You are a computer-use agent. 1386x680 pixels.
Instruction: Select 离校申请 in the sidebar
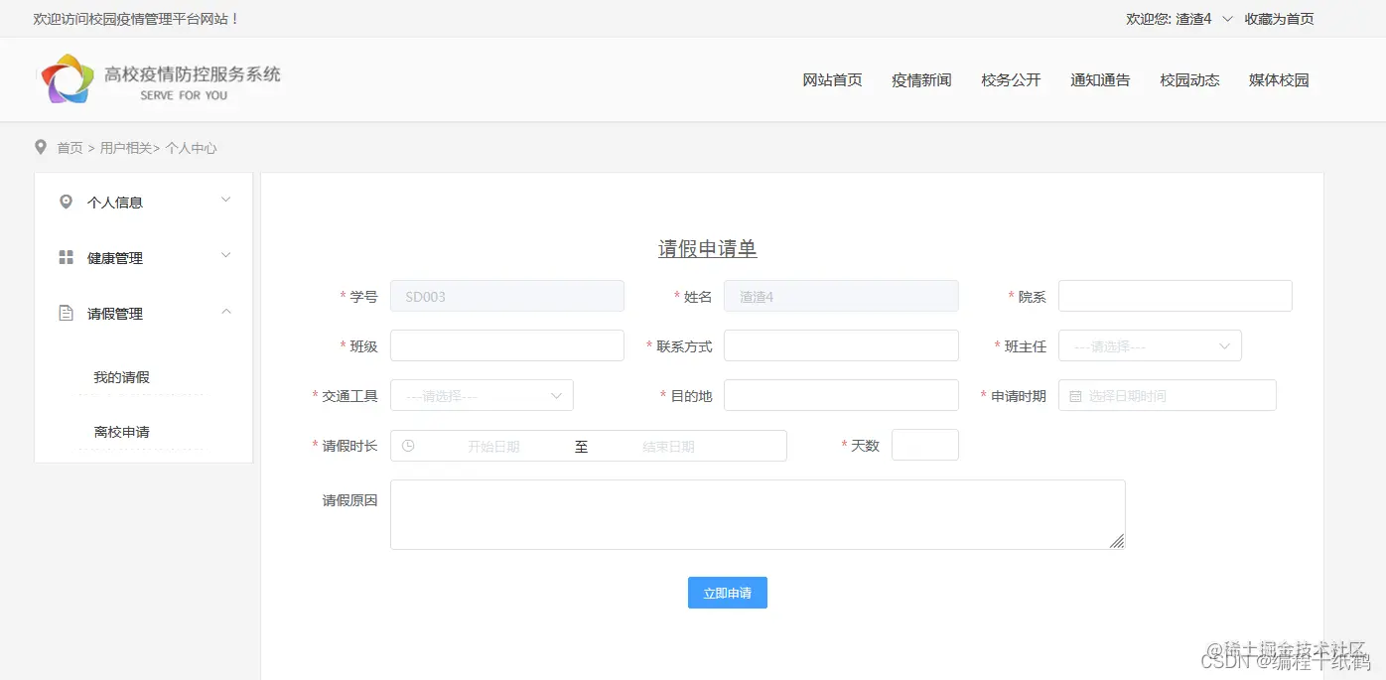(121, 432)
